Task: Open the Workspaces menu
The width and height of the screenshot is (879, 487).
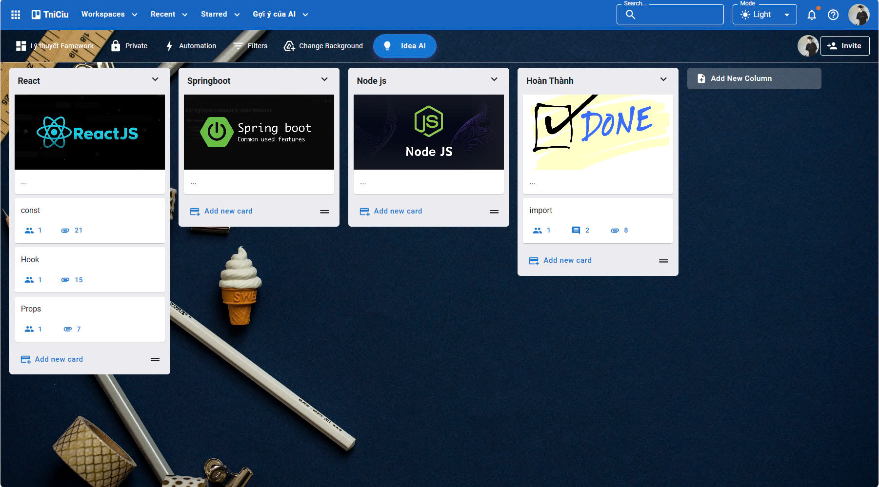Action: 109,15
